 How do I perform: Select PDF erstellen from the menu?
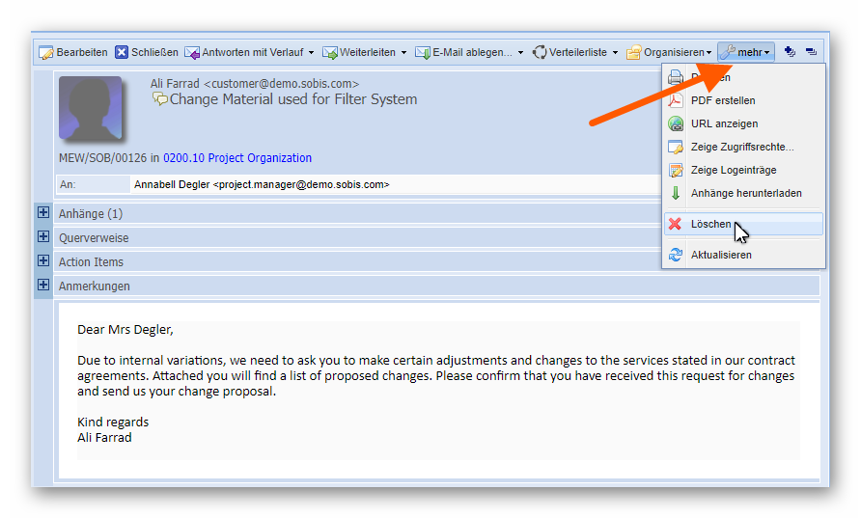(722, 100)
